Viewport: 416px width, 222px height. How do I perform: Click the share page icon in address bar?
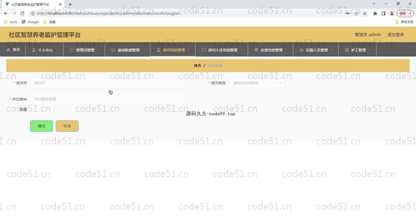[356, 13]
